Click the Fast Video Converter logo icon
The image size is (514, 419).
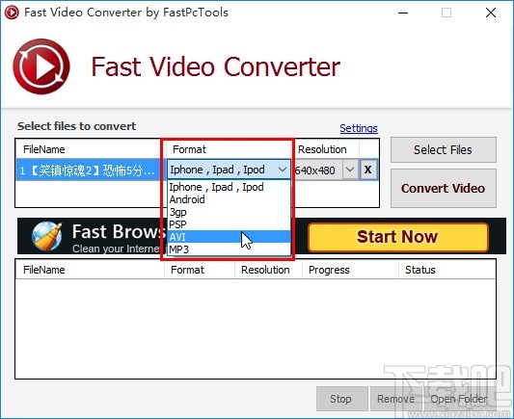tap(41, 66)
